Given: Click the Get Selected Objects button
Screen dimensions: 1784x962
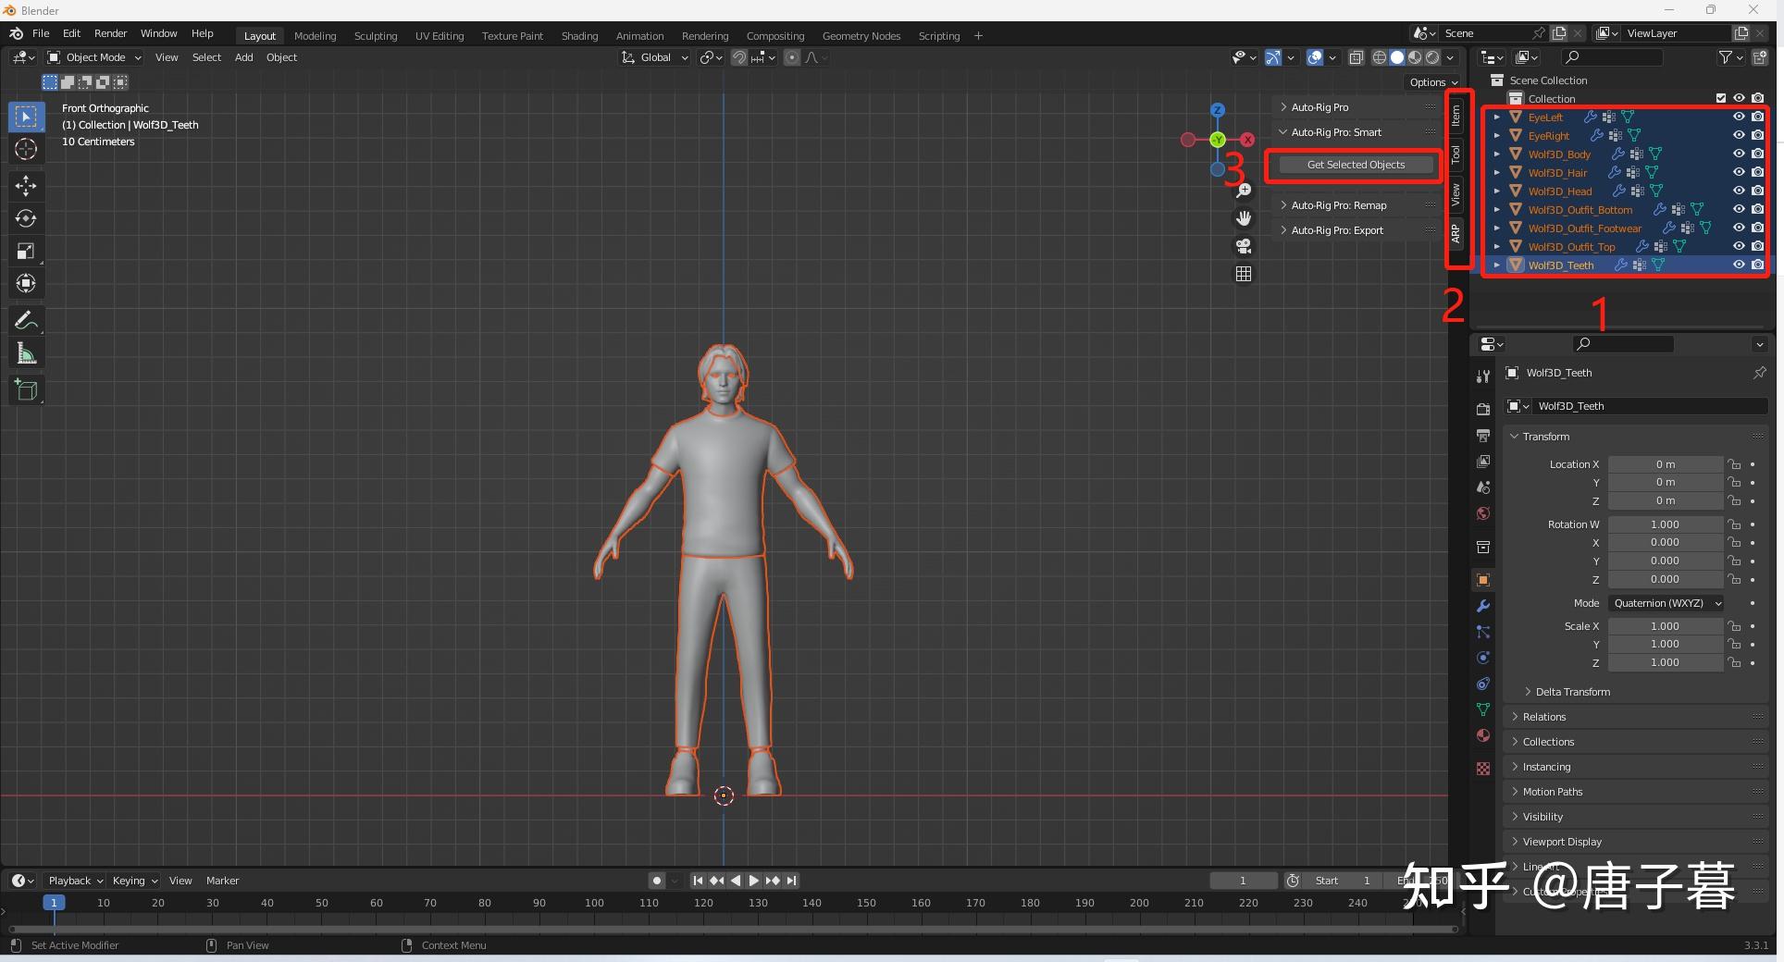Looking at the screenshot, I should click(x=1356, y=165).
